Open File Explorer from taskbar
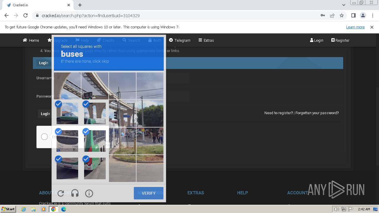 (33, 209)
